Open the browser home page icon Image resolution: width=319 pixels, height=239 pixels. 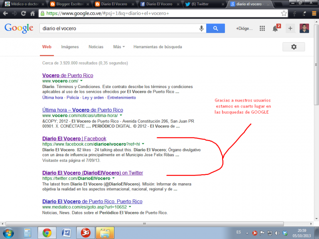[33, 14]
